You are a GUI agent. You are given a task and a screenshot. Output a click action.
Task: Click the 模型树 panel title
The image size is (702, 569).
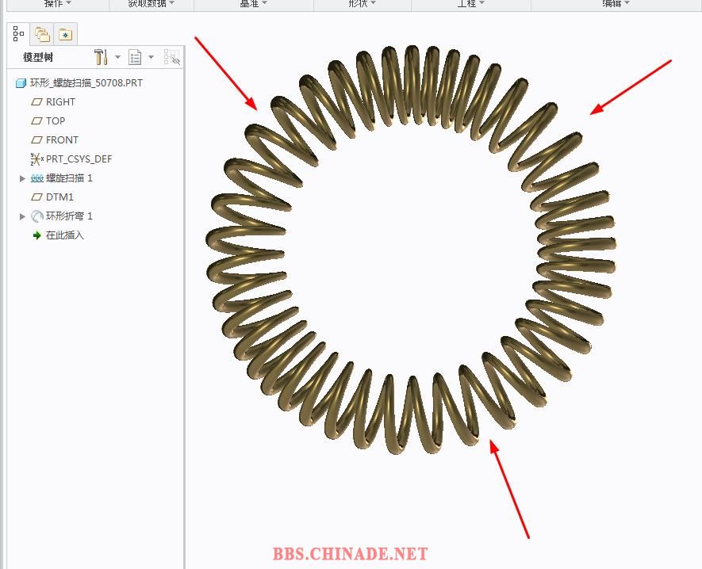[38, 57]
